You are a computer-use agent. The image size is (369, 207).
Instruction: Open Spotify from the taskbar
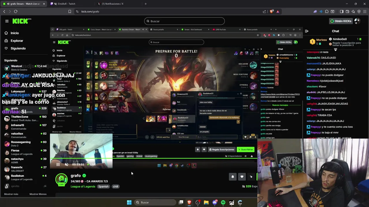(223, 202)
